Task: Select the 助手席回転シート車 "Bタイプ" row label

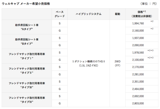Action: coord(27,42)
